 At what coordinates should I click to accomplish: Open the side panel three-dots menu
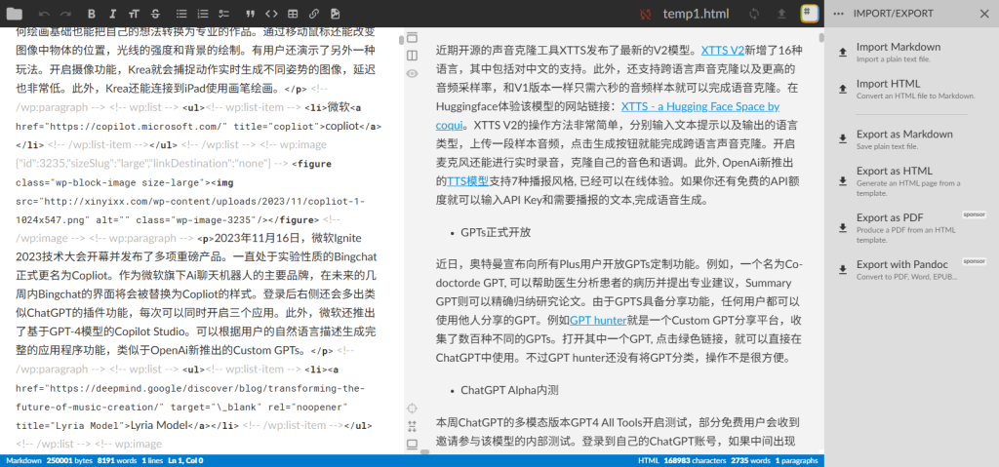[x=838, y=14]
